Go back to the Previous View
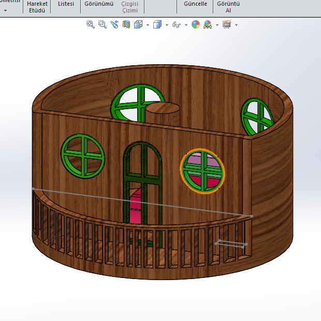Image resolution: width=321 pixels, height=321 pixels. (x=114, y=24)
